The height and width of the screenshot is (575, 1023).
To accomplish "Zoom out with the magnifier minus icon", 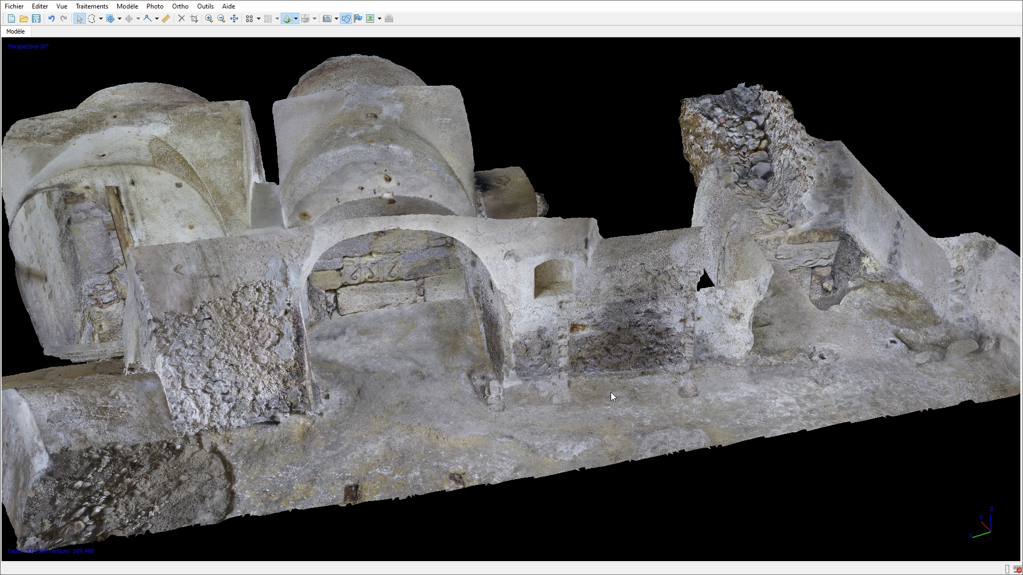I will tap(222, 19).
